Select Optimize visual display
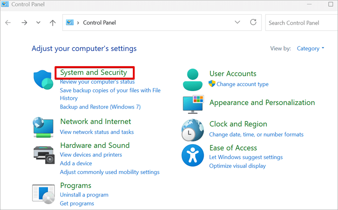Viewport: 338px width, 210px height. [x=238, y=166]
